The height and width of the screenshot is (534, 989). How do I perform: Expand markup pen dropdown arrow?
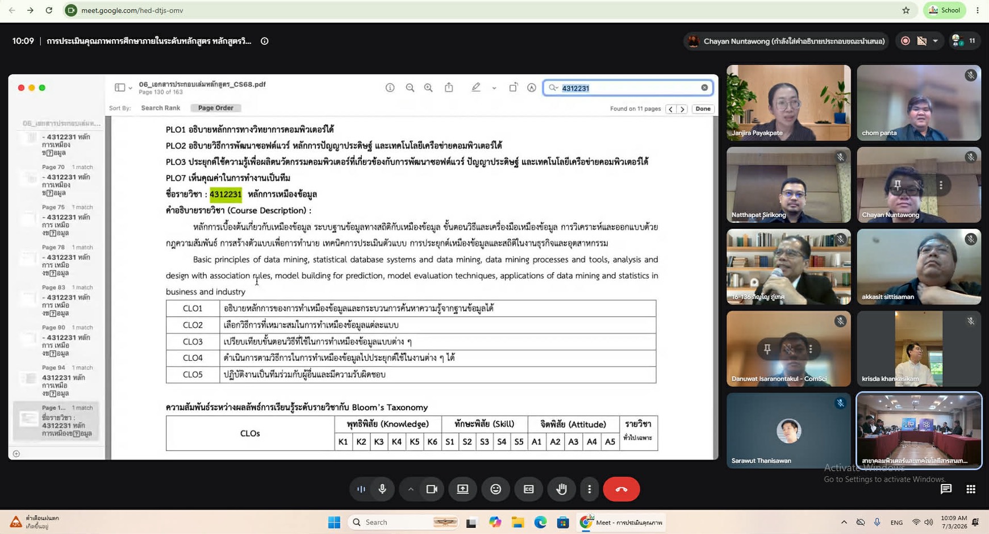pos(494,88)
